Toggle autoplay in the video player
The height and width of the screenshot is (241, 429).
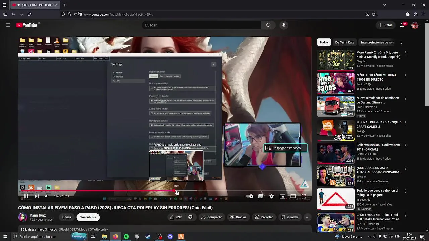[x=250, y=196]
